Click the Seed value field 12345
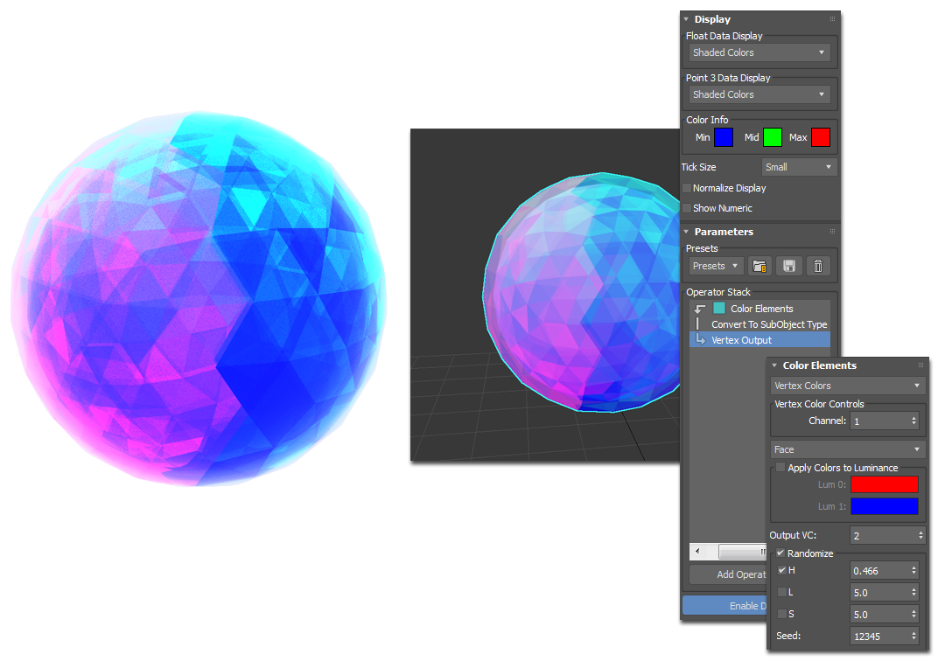This screenshot has height=661, width=945. click(879, 637)
